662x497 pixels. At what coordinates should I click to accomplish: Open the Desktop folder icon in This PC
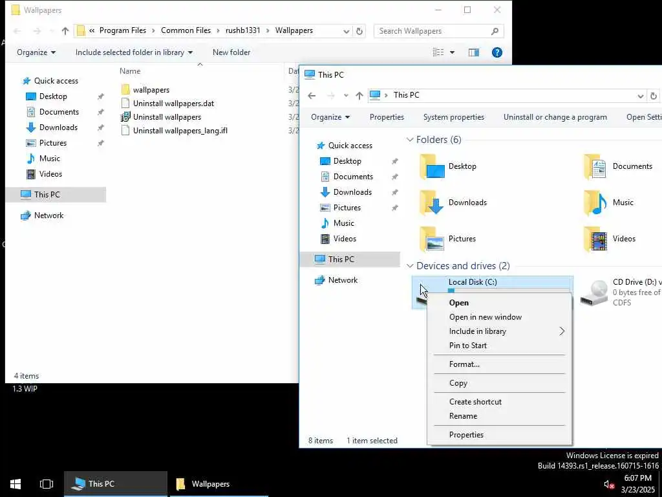point(432,166)
